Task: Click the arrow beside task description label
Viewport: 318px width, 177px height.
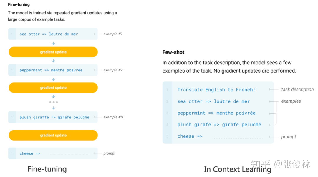Action: 274,89
